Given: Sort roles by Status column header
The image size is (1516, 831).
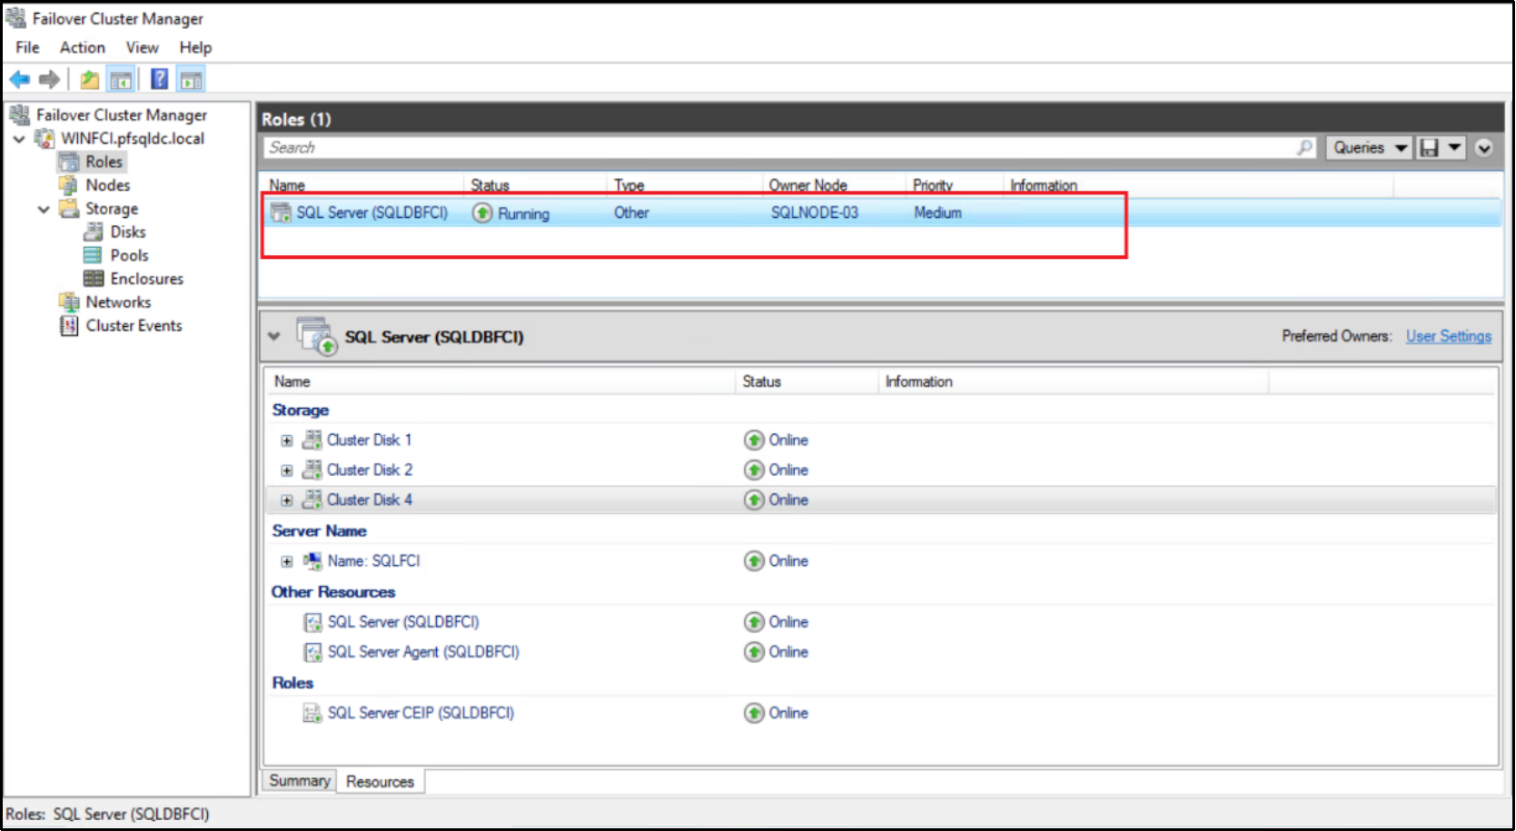Looking at the screenshot, I should tap(490, 185).
